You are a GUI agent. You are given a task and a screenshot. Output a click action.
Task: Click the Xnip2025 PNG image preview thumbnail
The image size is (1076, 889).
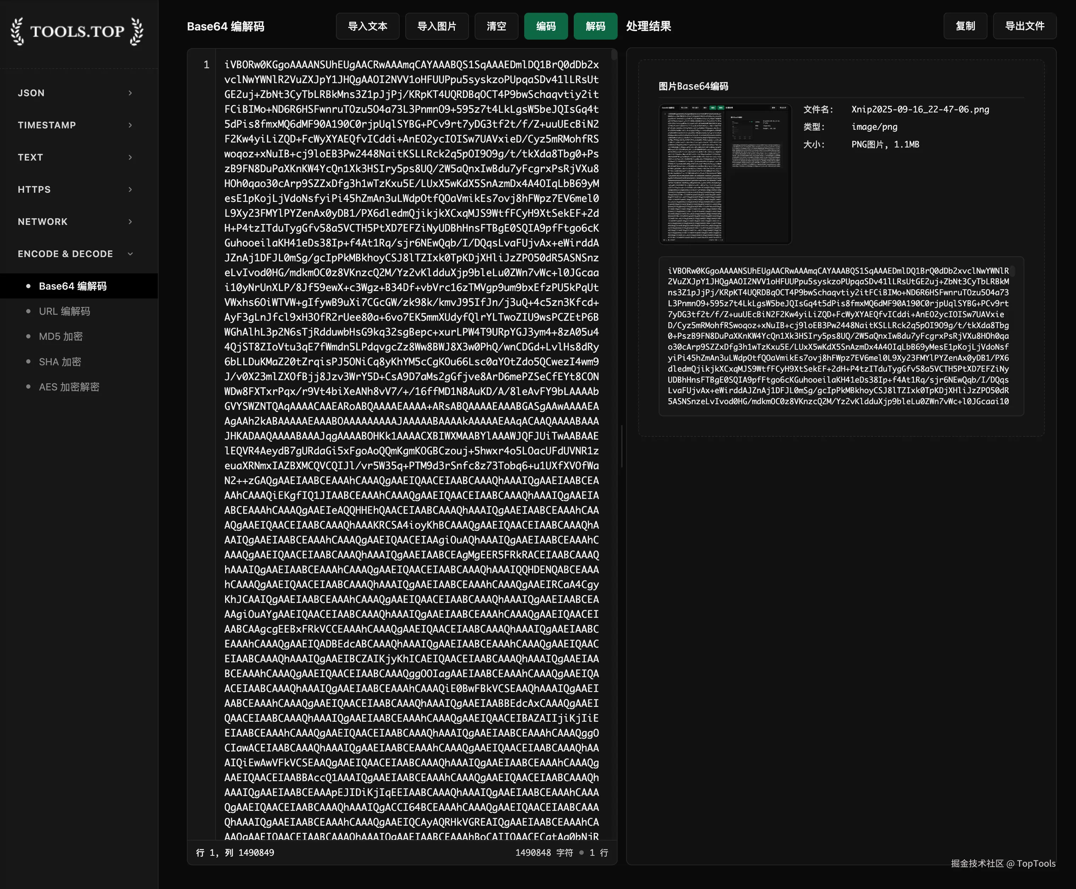tap(725, 175)
